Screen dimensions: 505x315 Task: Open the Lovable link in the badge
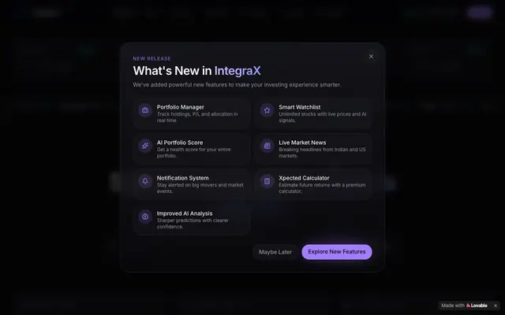coord(465,306)
